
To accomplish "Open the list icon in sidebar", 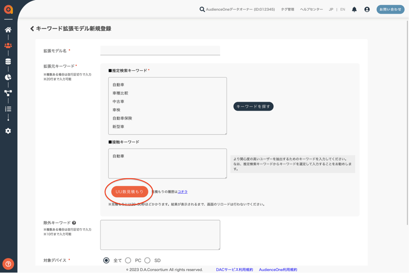I will click(8, 109).
